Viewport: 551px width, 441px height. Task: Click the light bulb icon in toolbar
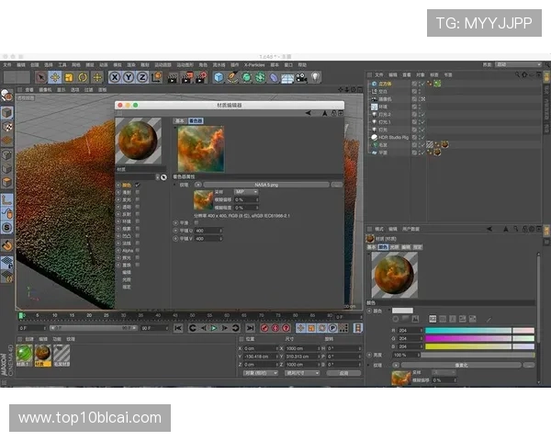(314, 78)
